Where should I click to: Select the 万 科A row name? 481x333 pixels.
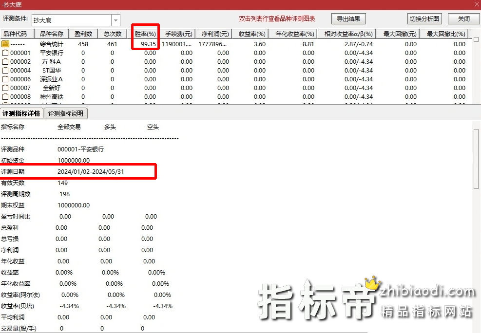coord(51,61)
